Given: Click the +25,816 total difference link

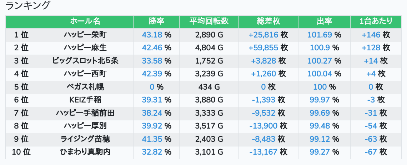Looking at the screenshot, I should tap(263, 35).
